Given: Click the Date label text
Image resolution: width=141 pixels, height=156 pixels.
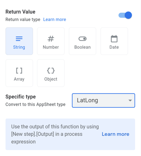Looking at the screenshot, I should click(114, 47).
